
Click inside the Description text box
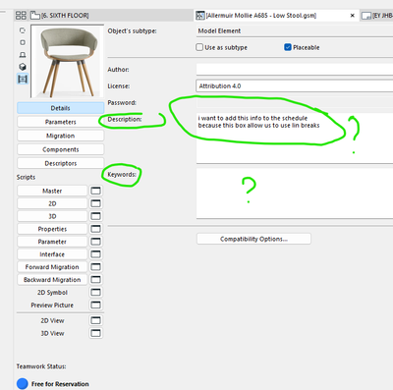[x=295, y=138]
